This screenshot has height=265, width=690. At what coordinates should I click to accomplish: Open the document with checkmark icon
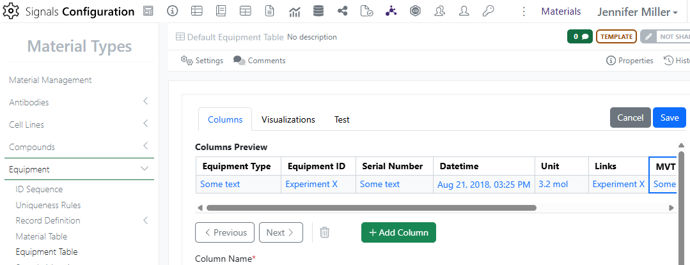click(366, 12)
